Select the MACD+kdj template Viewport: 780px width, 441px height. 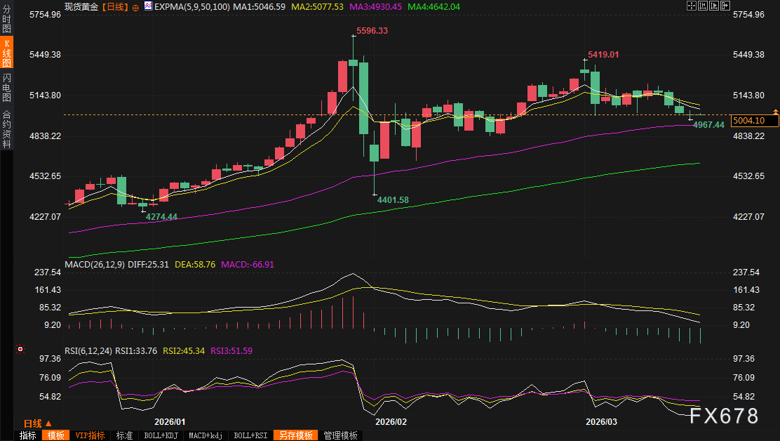pos(206,435)
